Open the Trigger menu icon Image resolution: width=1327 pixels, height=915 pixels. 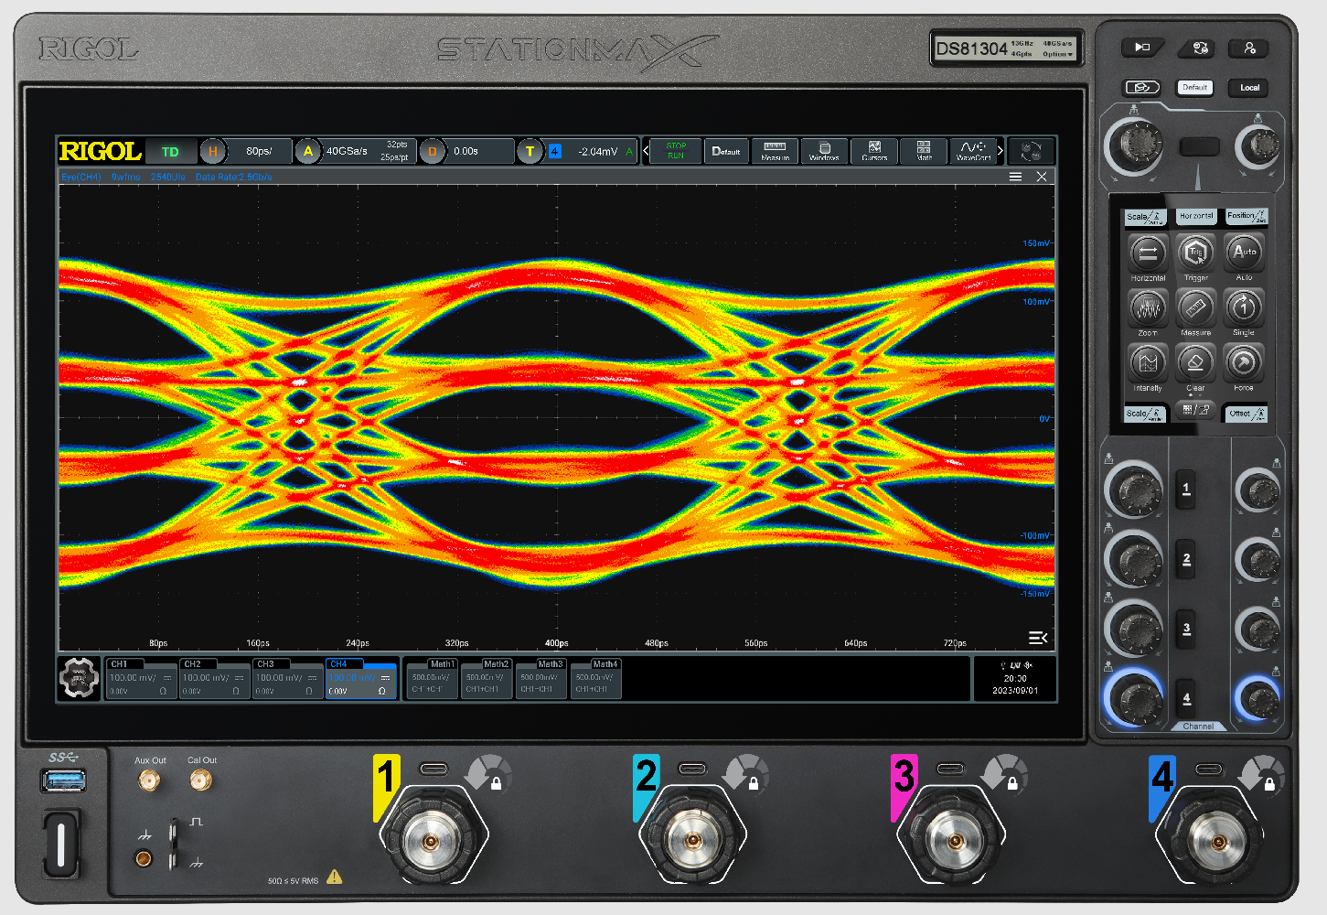pyautogui.click(x=1195, y=253)
